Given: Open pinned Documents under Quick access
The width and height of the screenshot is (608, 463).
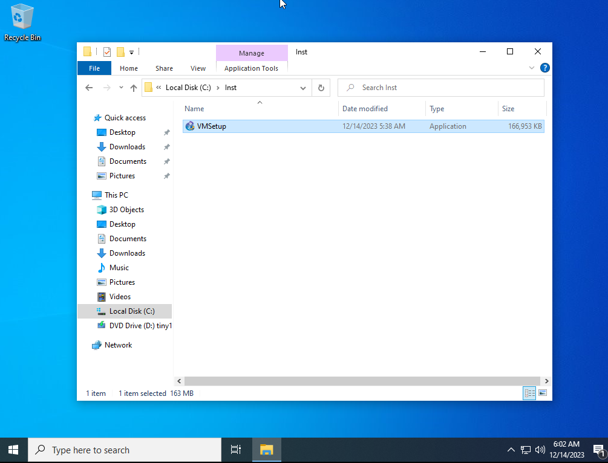Looking at the screenshot, I should pyautogui.click(x=128, y=161).
